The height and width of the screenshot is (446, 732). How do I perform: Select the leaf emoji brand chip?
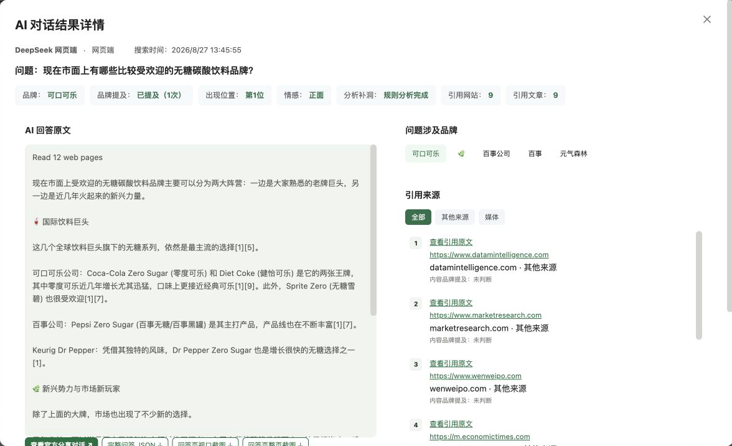[461, 154]
